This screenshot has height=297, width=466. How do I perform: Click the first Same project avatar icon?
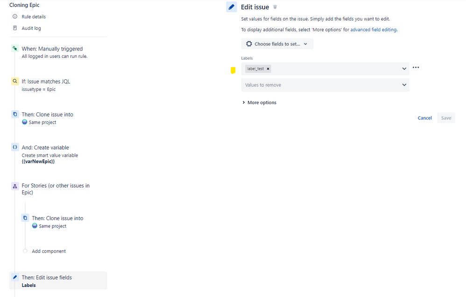pyautogui.click(x=25, y=122)
